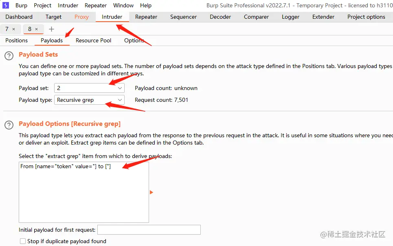This screenshot has width=393, height=246.
Task: Open the Resource Pool sub-tab
Action: [x=94, y=40]
